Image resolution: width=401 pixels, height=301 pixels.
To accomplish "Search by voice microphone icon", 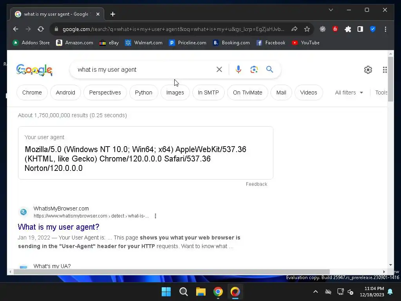I will click(x=238, y=69).
